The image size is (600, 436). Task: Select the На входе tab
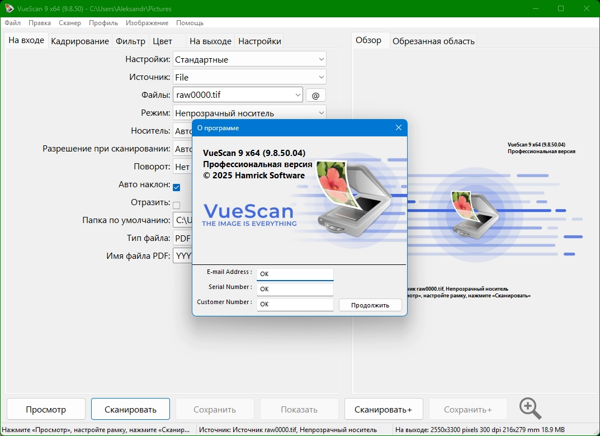[x=26, y=40]
